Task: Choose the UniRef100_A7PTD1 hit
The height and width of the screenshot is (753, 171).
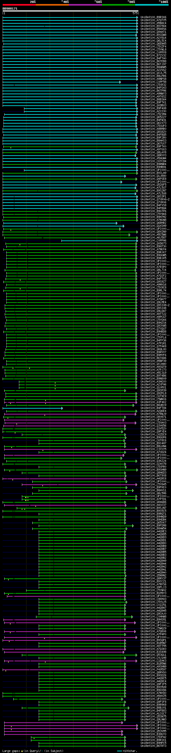Action: coord(153,499)
